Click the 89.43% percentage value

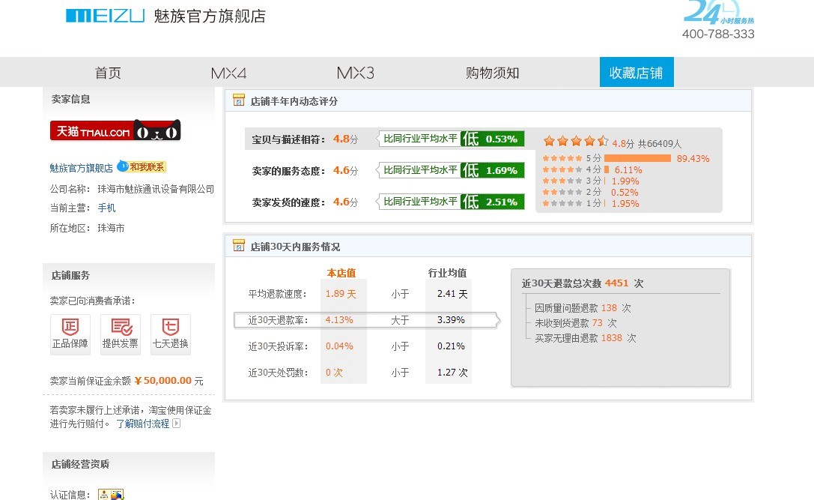coord(693,158)
